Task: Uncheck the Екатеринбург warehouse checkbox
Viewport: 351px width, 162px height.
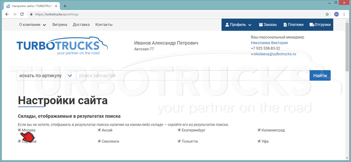Action: (179, 130)
